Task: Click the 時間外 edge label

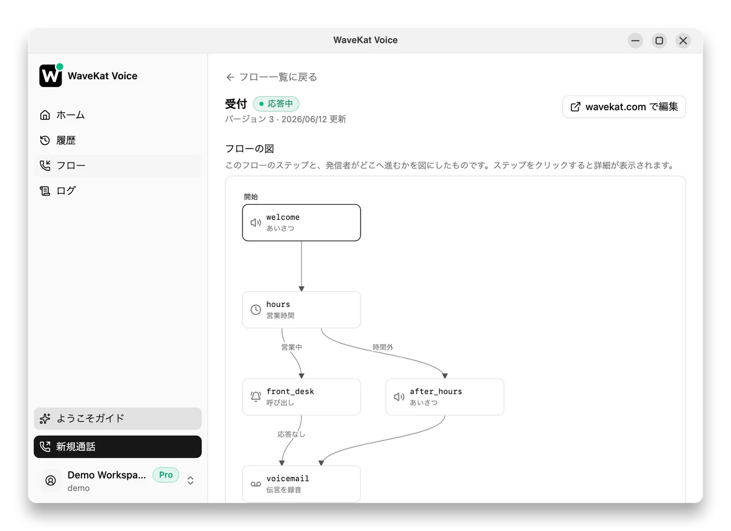Action: (383, 347)
